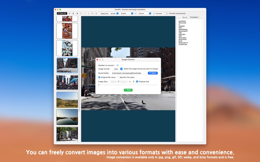Toggle the Translate automatically switch

click(166, 13)
